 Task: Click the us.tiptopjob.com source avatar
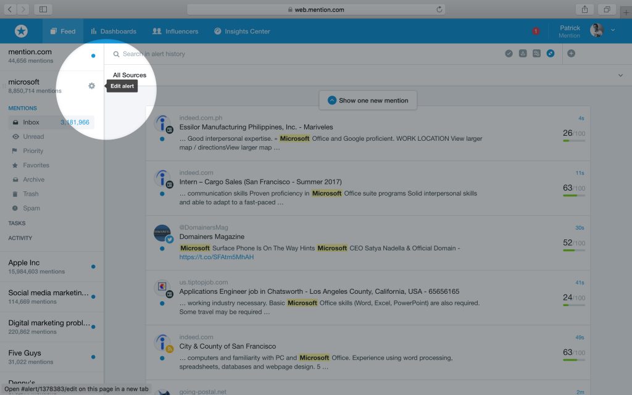pyautogui.click(x=162, y=288)
